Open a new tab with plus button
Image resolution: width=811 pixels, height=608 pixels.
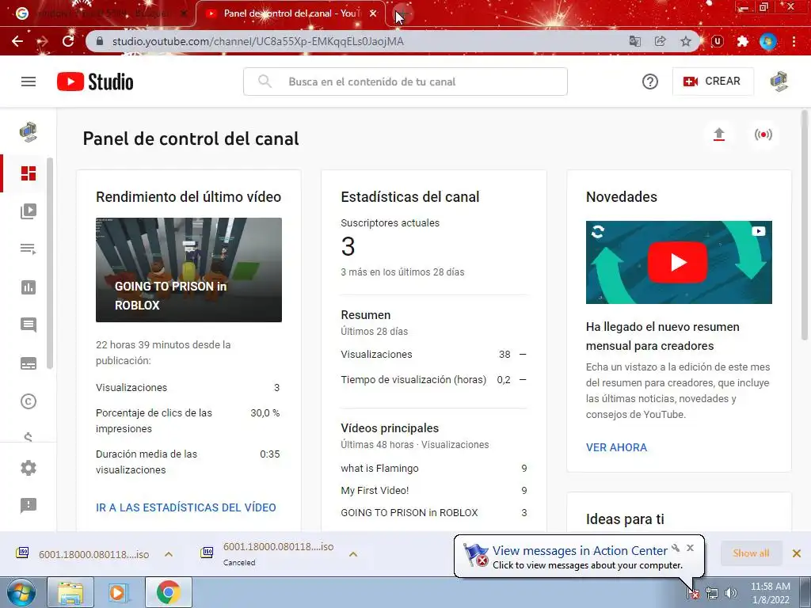[402, 13]
